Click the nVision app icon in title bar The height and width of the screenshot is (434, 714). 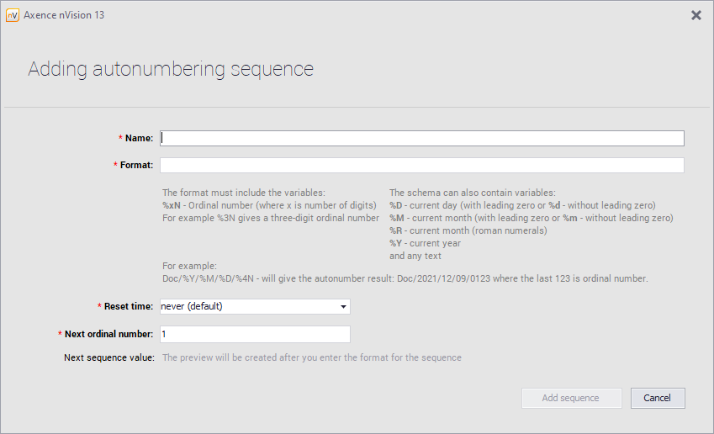coord(13,15)
